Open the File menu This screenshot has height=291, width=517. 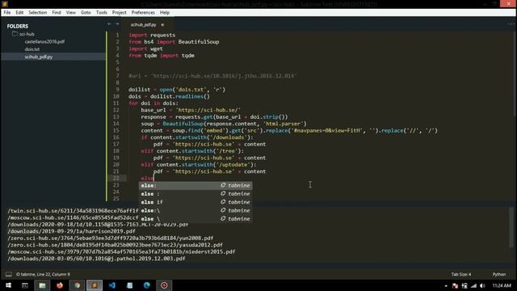(7, 13)
